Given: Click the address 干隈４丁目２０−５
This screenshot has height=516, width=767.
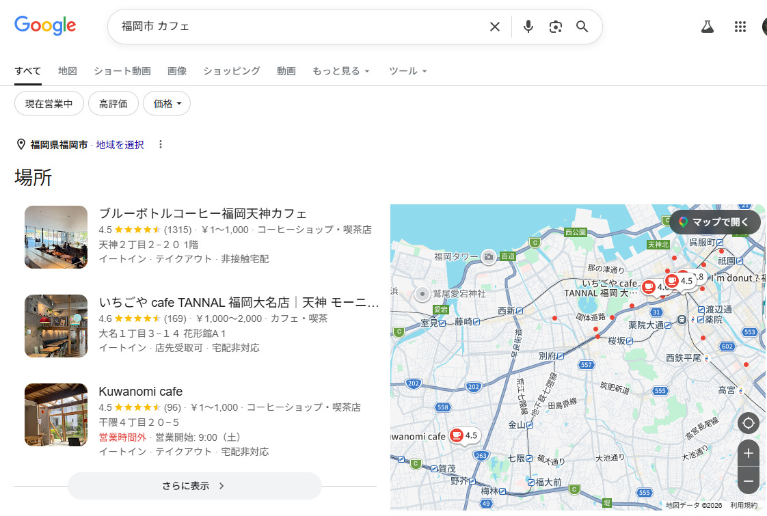Looking at the screenshot, I should click(139, 422).
